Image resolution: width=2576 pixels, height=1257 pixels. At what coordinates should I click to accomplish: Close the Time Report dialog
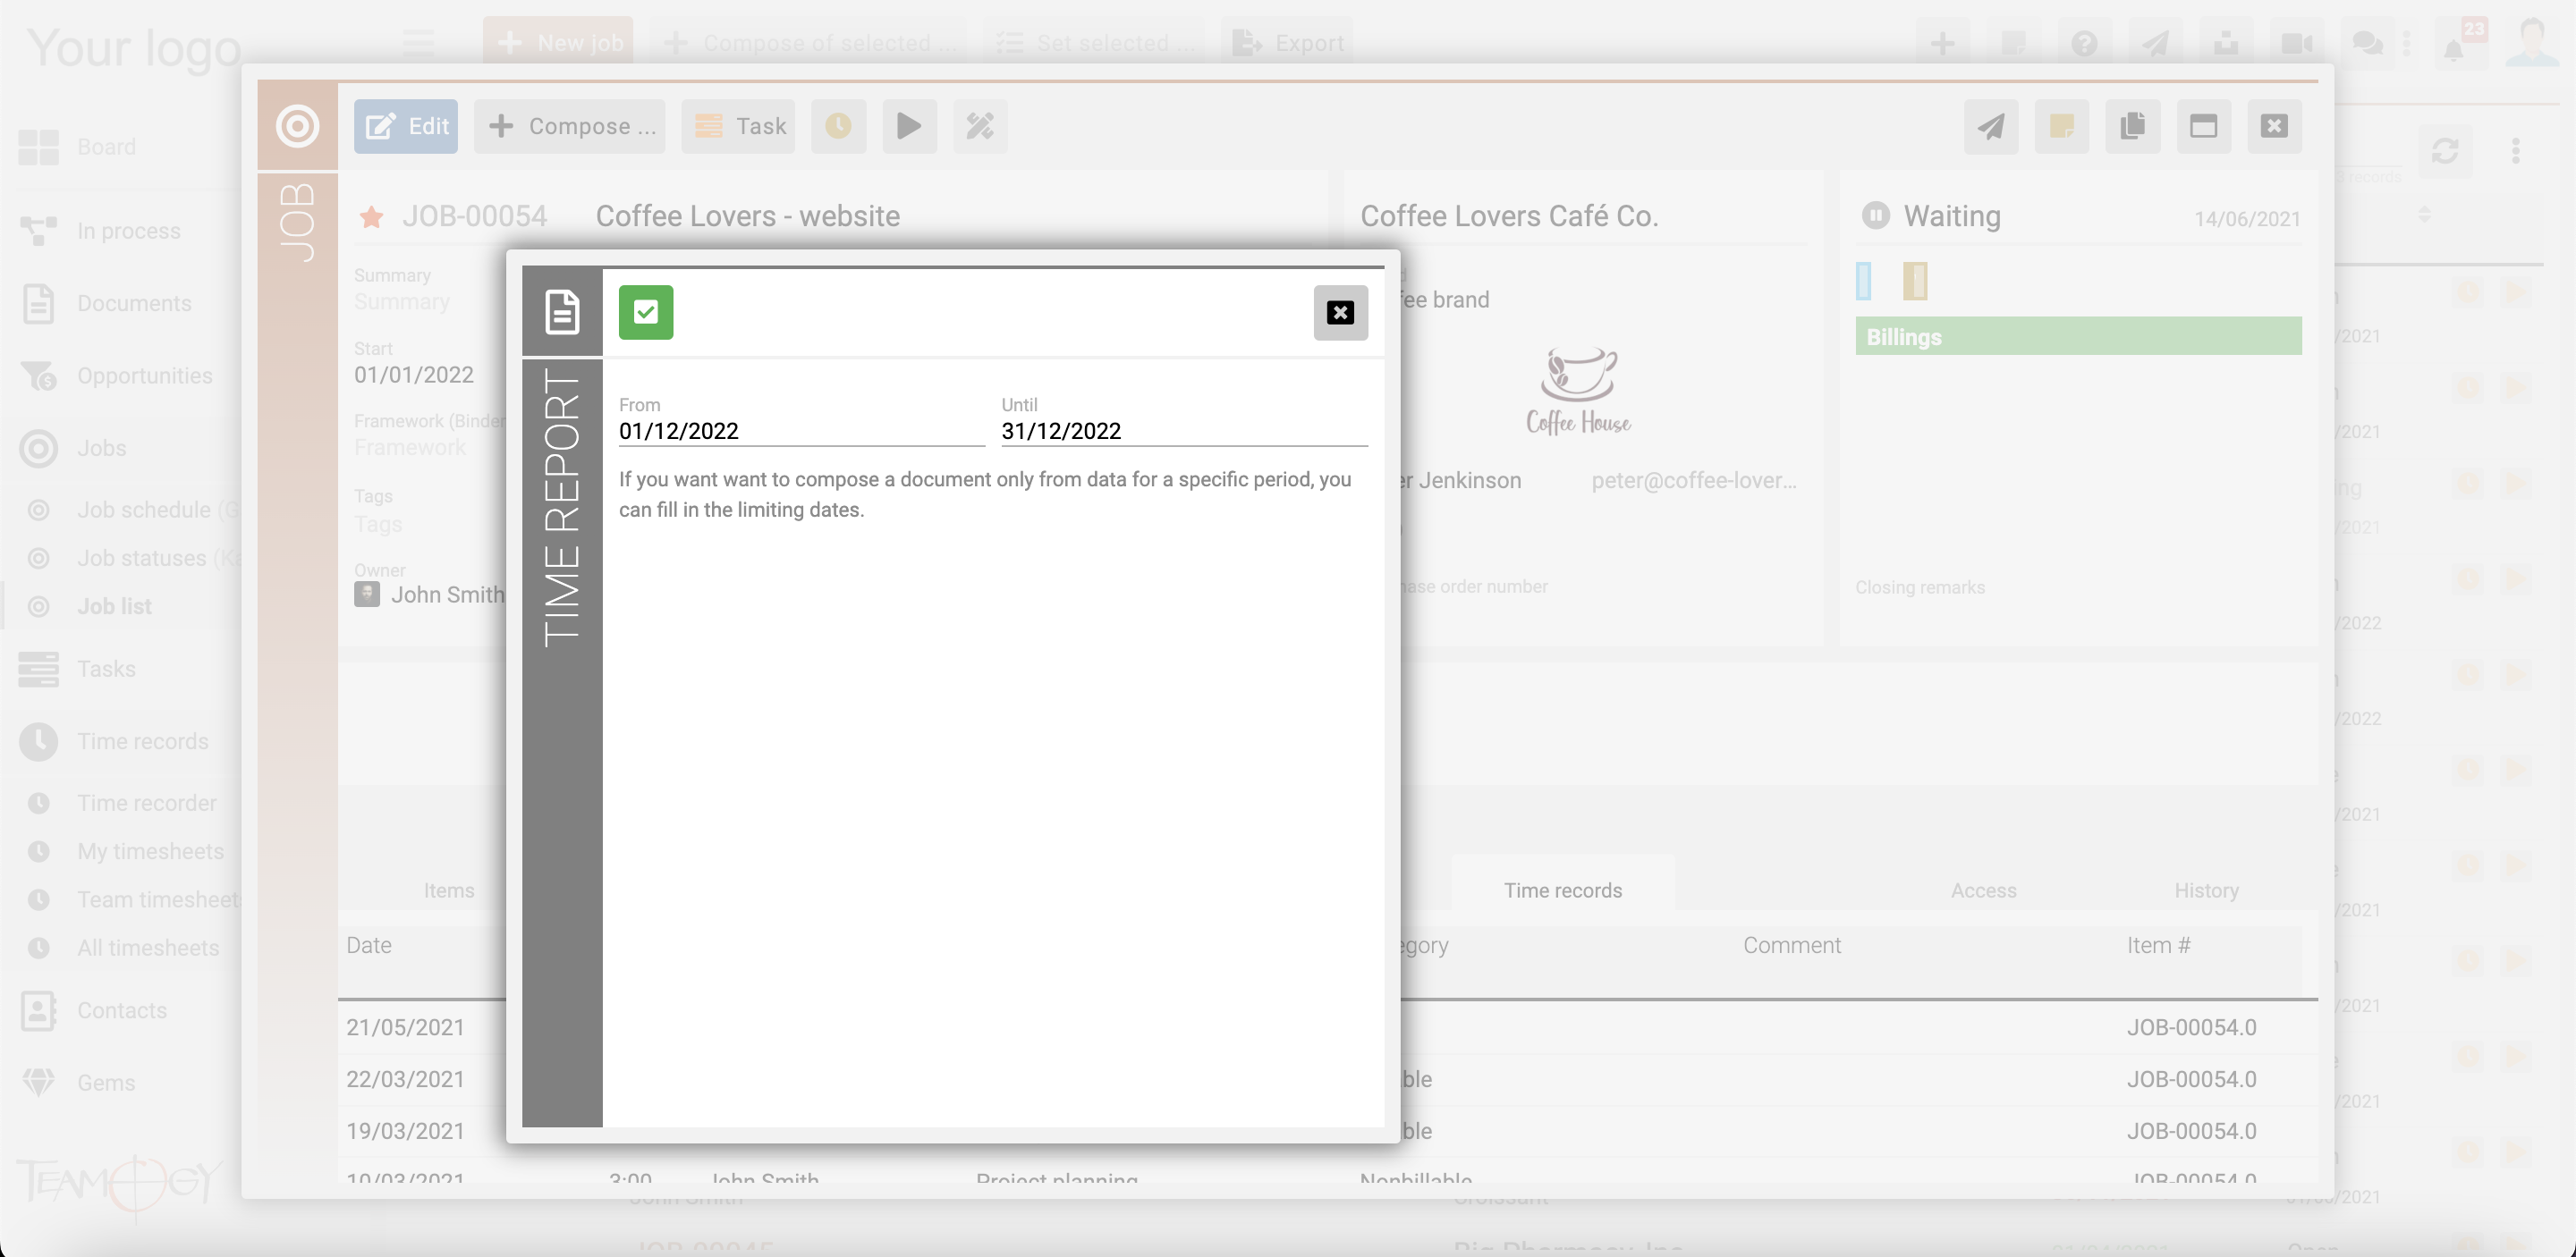click(1340, 313)
